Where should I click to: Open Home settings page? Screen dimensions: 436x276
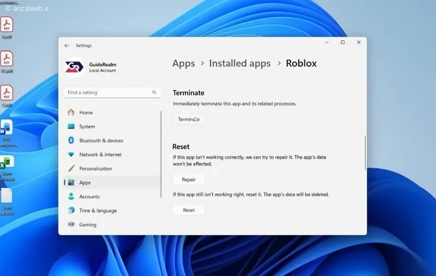112,112
